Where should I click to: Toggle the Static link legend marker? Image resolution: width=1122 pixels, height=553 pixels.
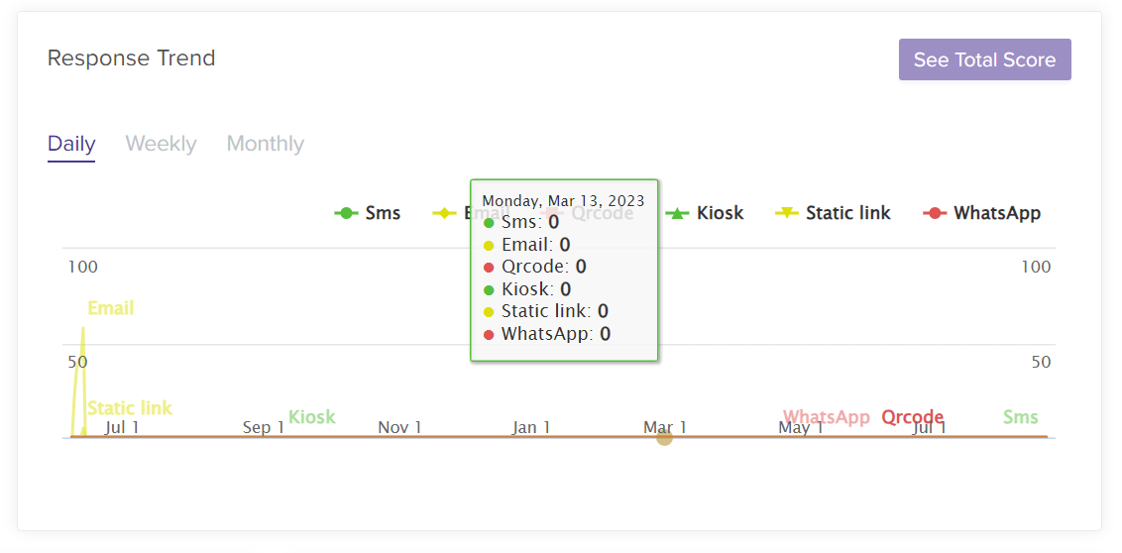pos(786,213)
